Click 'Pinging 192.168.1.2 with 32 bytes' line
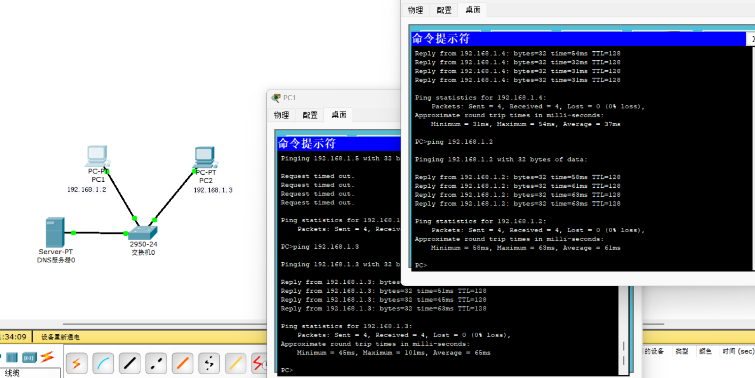 (501, 160)
